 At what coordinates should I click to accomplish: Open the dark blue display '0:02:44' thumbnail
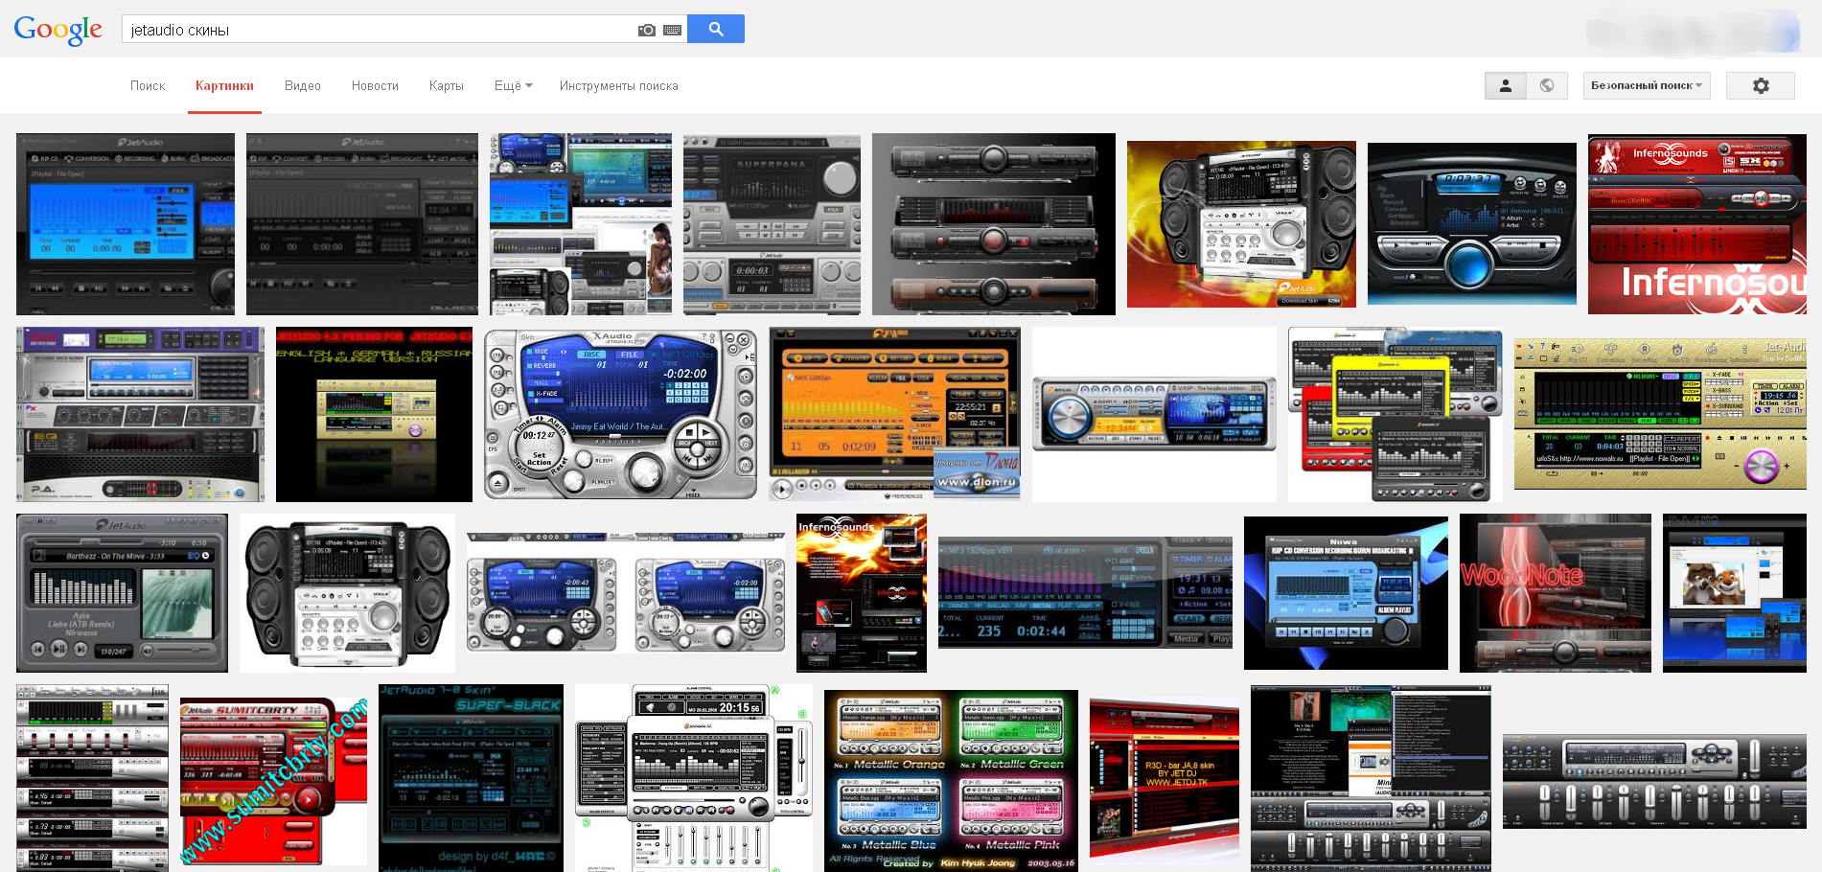click(1085, 593)
